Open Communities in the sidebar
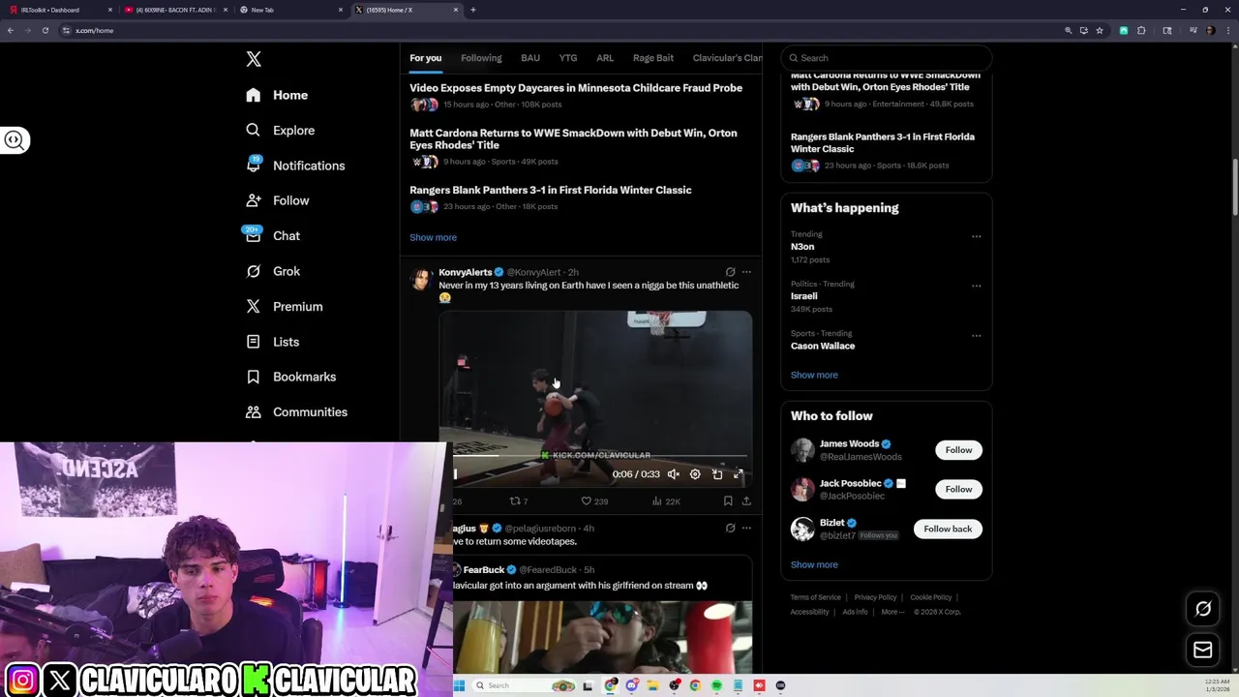The image size is (1239, 697). point(296,412)
